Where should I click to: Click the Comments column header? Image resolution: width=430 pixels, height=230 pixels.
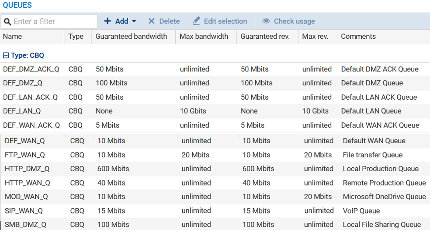pyautogui.click(x=358, y=37)
